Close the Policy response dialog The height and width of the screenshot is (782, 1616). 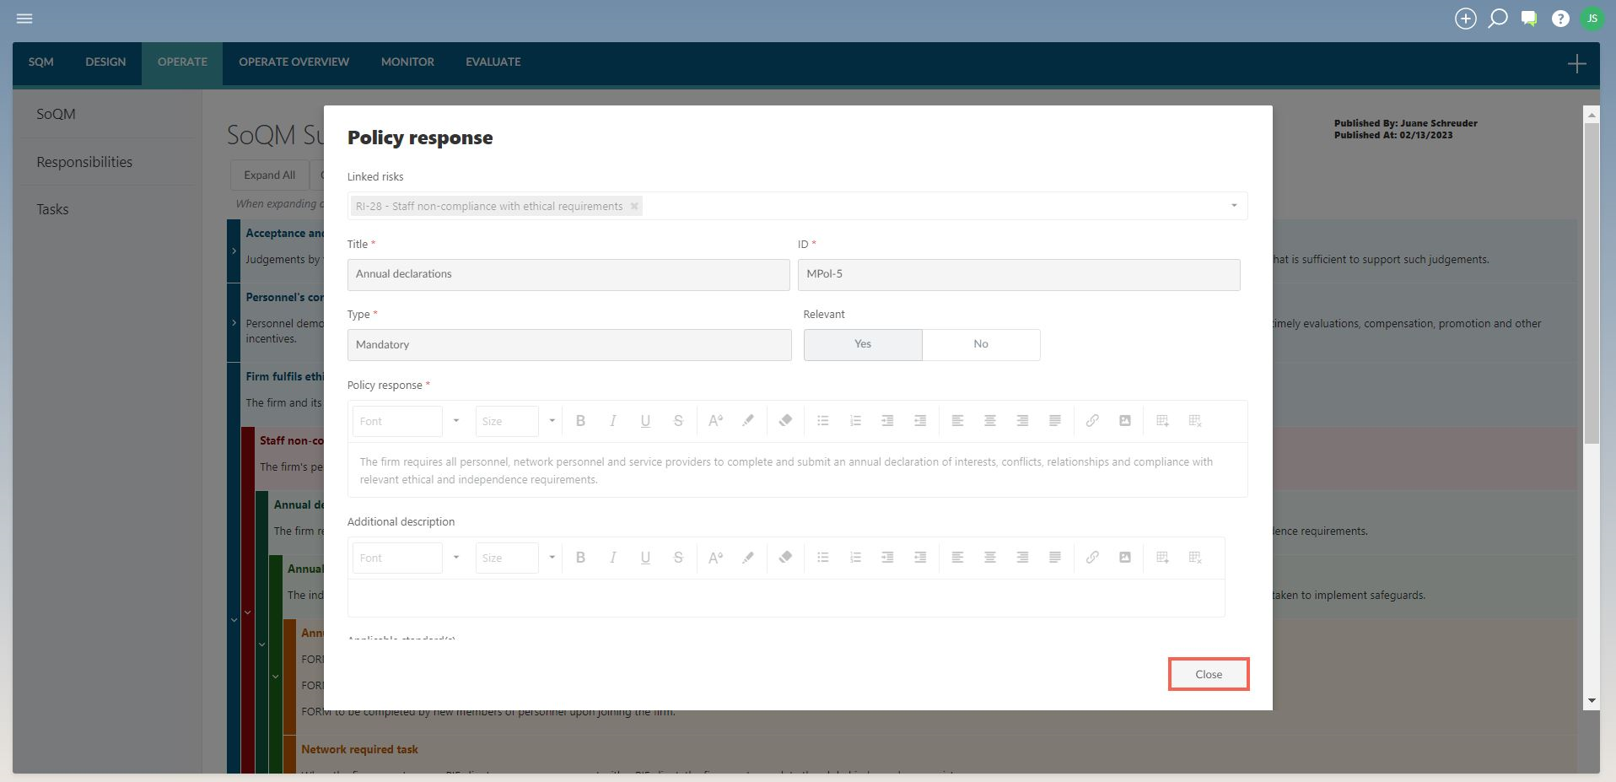tap(1209, 674)
